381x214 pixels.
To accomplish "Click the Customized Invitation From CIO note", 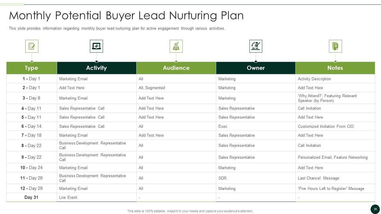I will pyautogui.click(x=326, y=127).
